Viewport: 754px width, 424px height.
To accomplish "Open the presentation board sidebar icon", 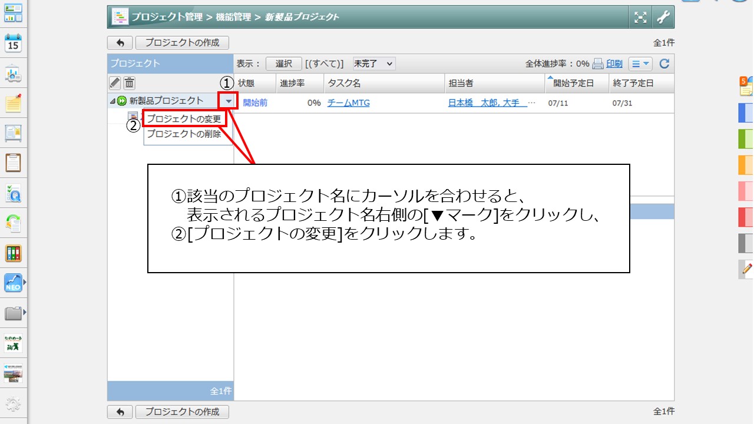I will coord(13,74).
